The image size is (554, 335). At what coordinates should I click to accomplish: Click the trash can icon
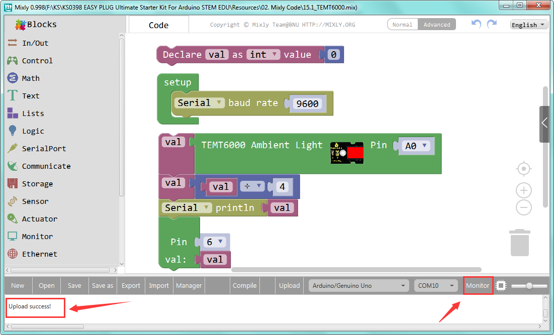coord(520,243)
